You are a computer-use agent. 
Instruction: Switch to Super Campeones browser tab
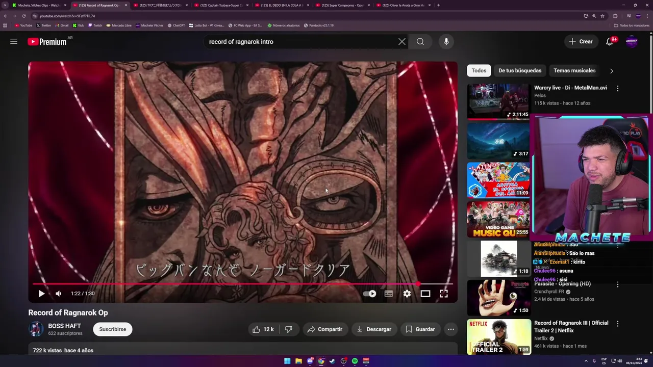[x=343, y=5]
